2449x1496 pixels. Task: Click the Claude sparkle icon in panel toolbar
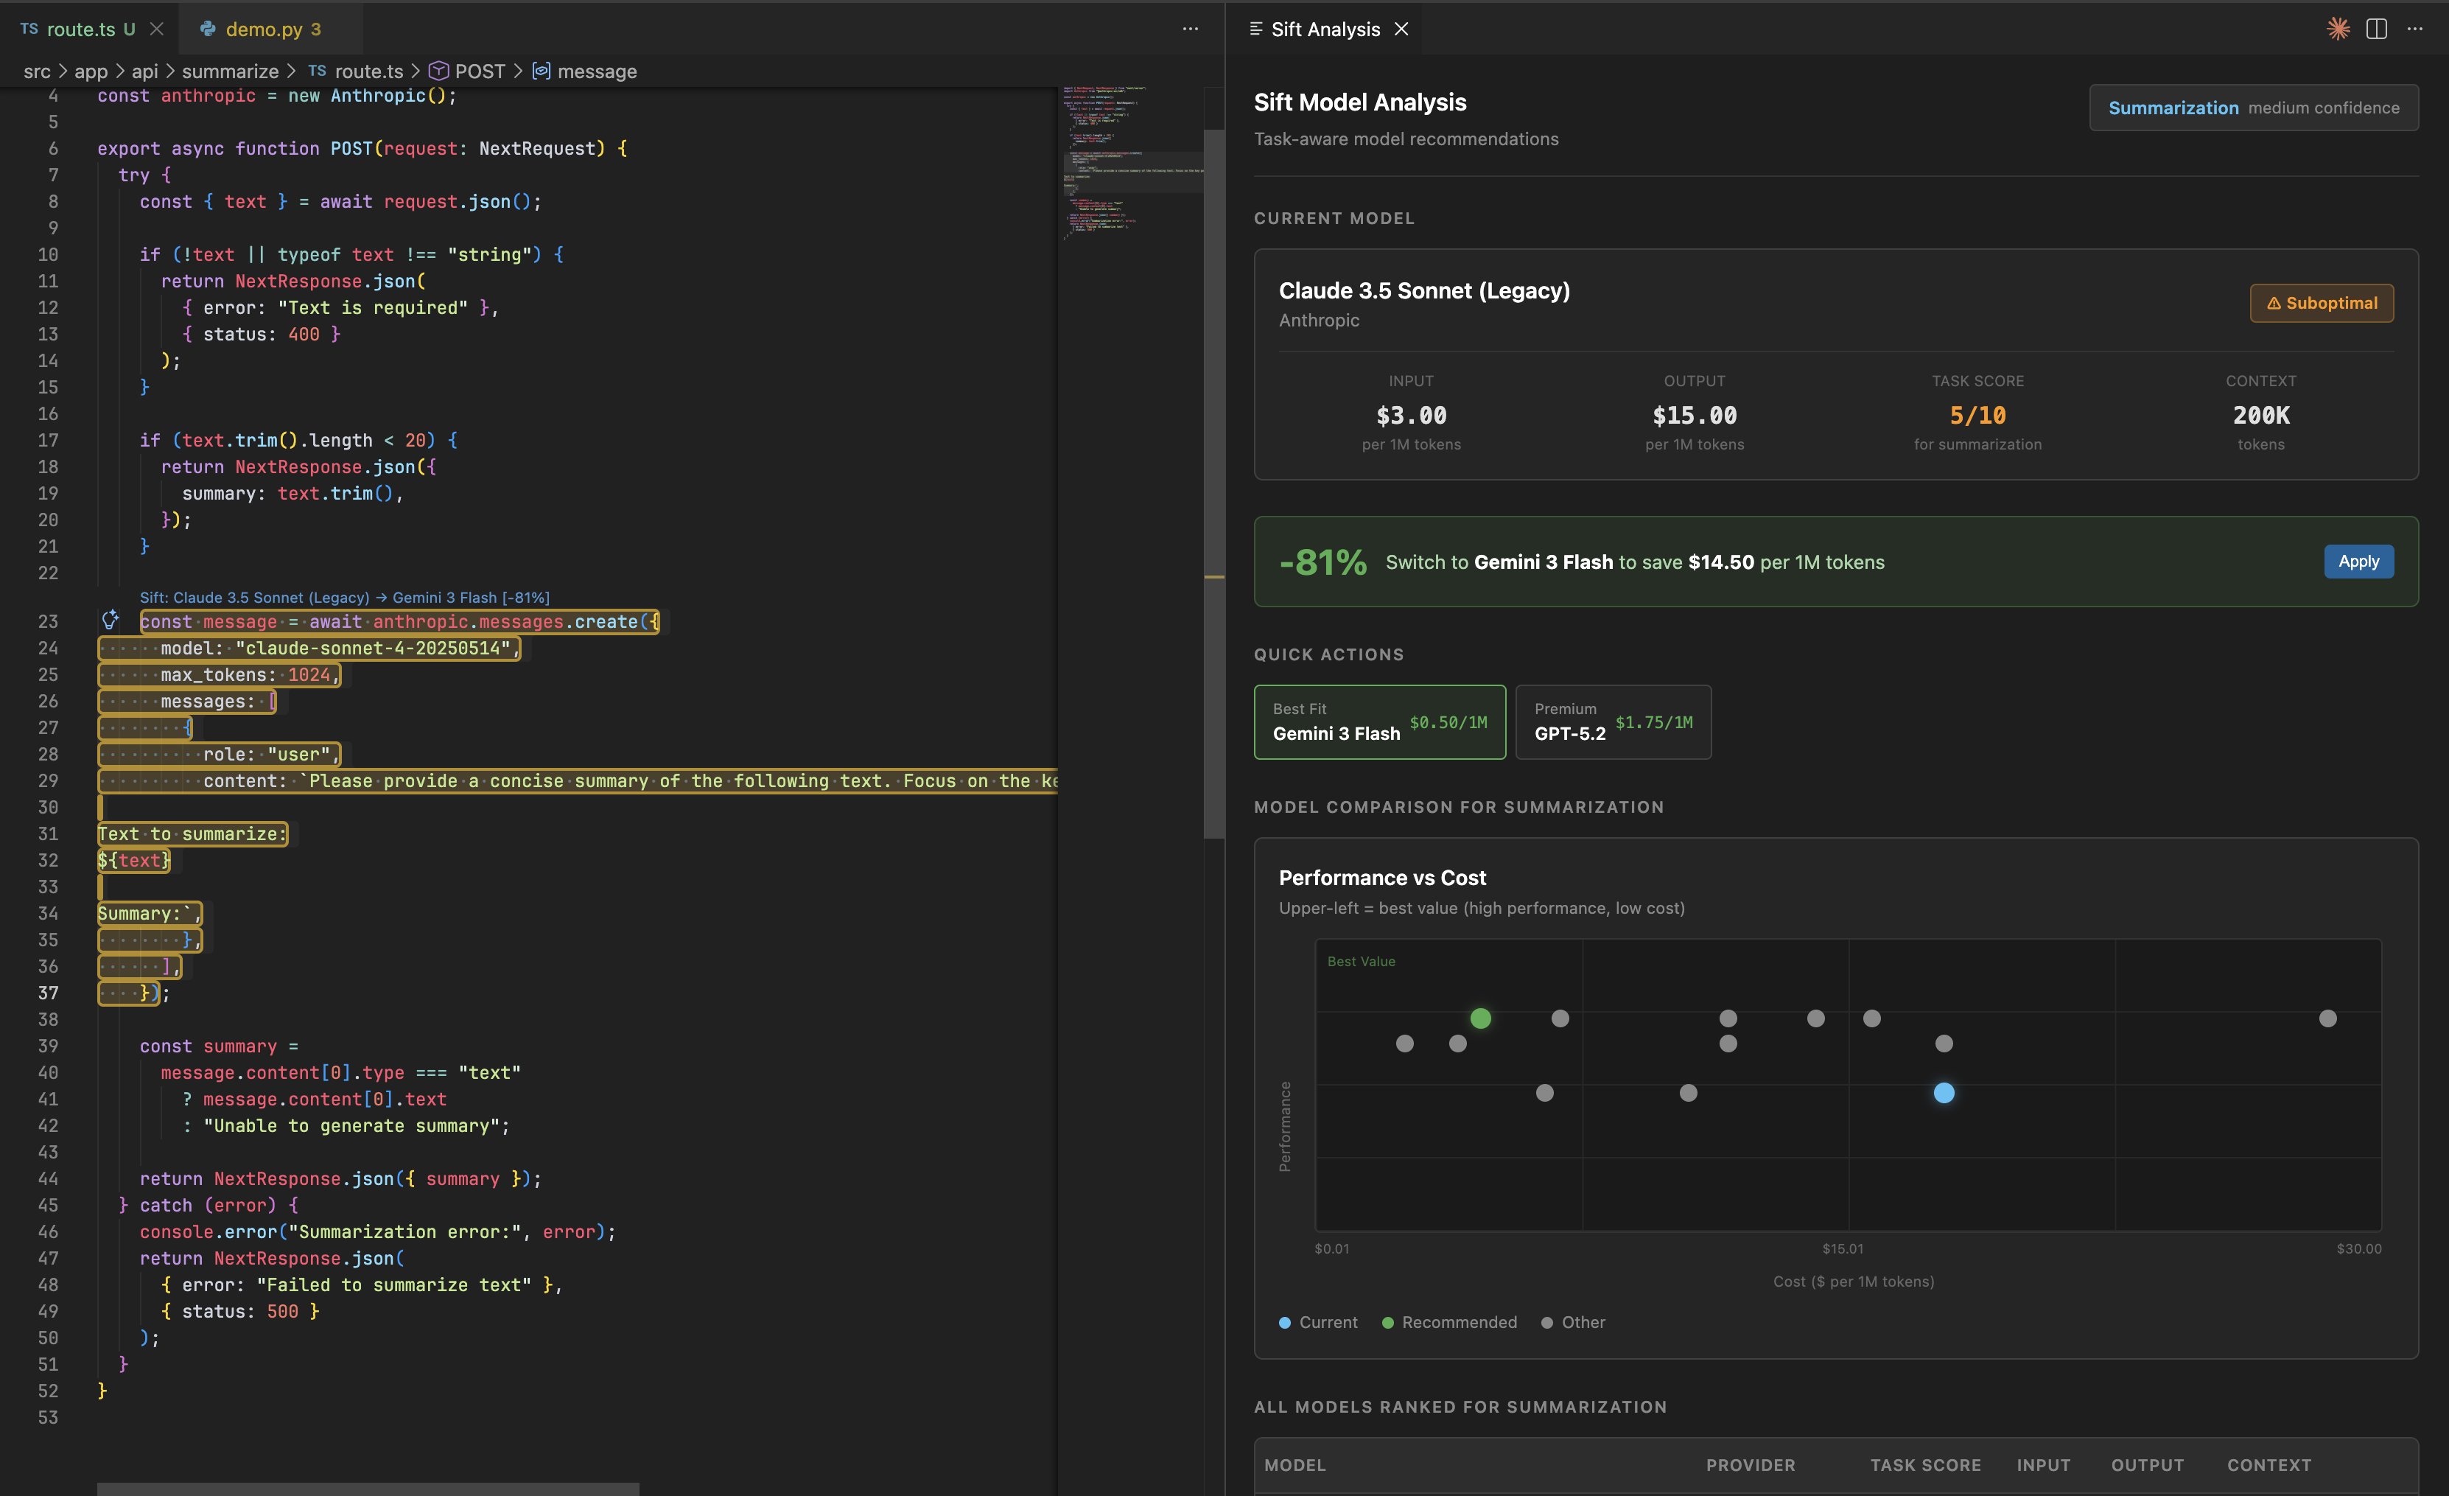2338,29
